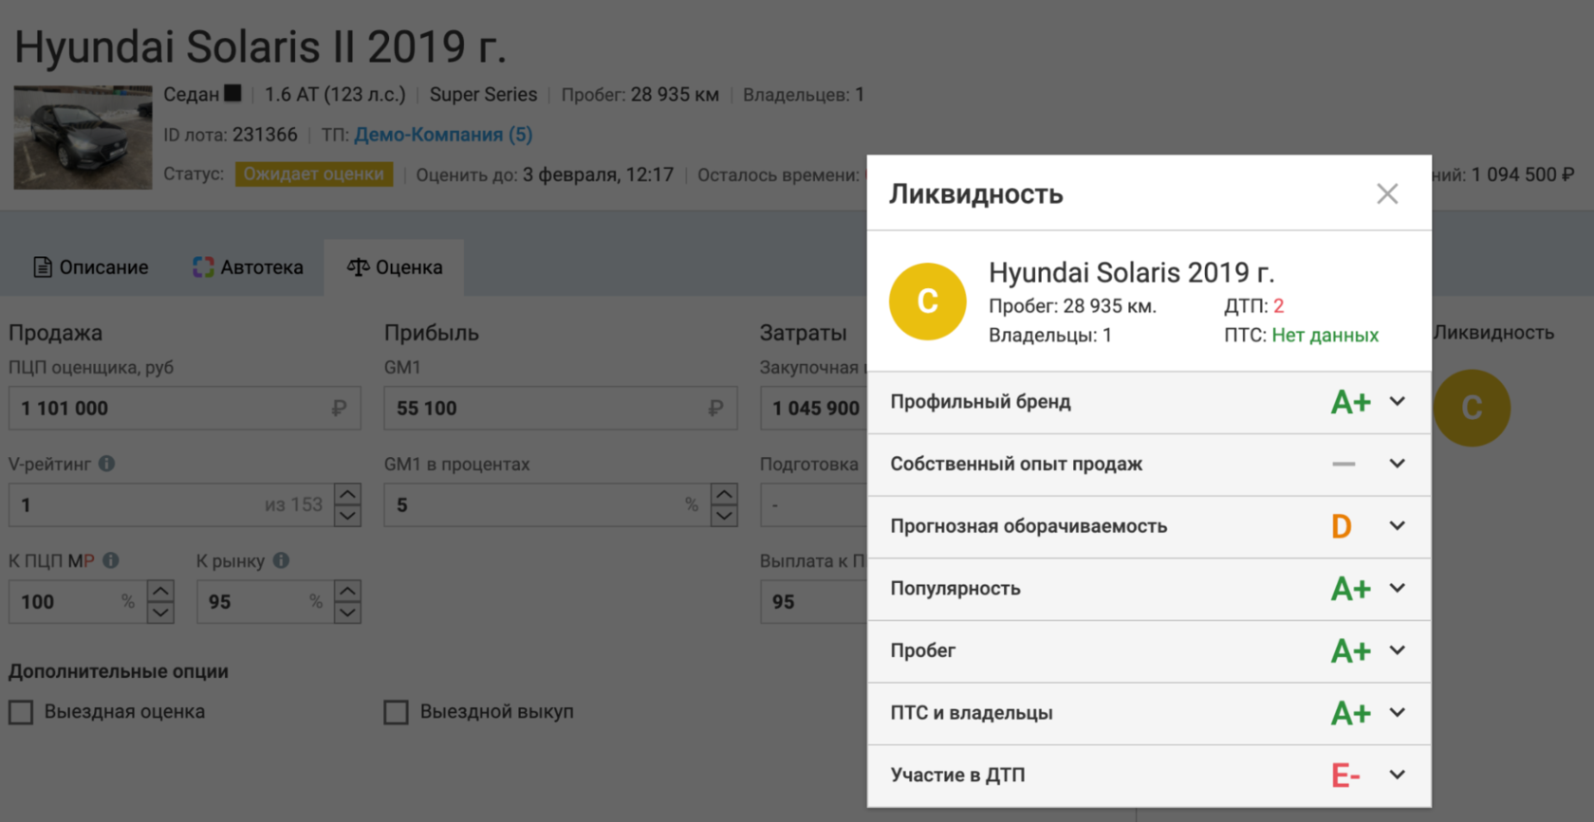Click the Подготовка cost field

(814, 505)
